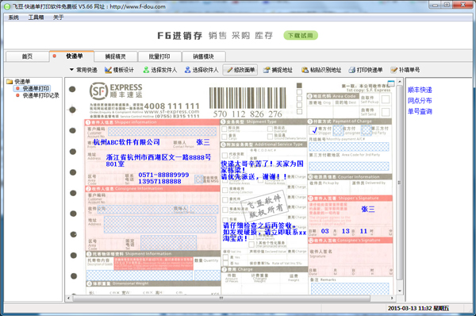This screenshot has height=316, width=476.
Task: Click the vertical scrollbar down arrow
Action: click(400, 291)
